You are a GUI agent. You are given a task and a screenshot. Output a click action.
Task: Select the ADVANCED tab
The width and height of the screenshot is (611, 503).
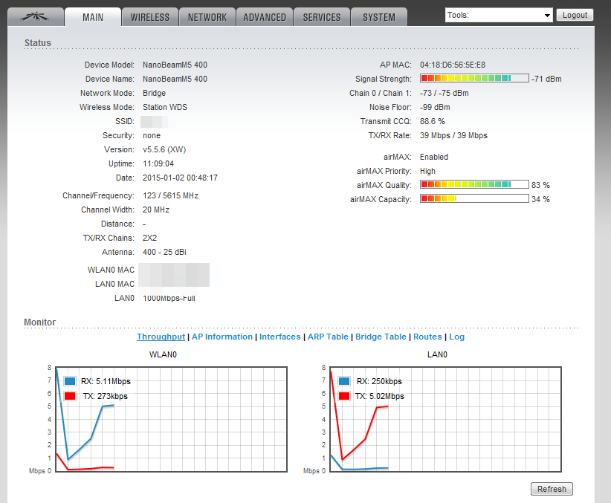pos(265,17)
